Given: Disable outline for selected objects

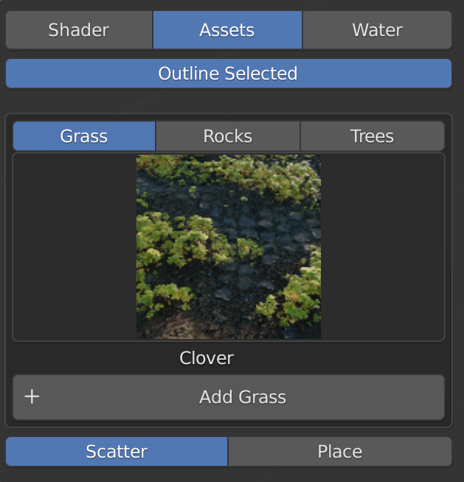Looking at the screenshot, I should click(x=228, y=74).
